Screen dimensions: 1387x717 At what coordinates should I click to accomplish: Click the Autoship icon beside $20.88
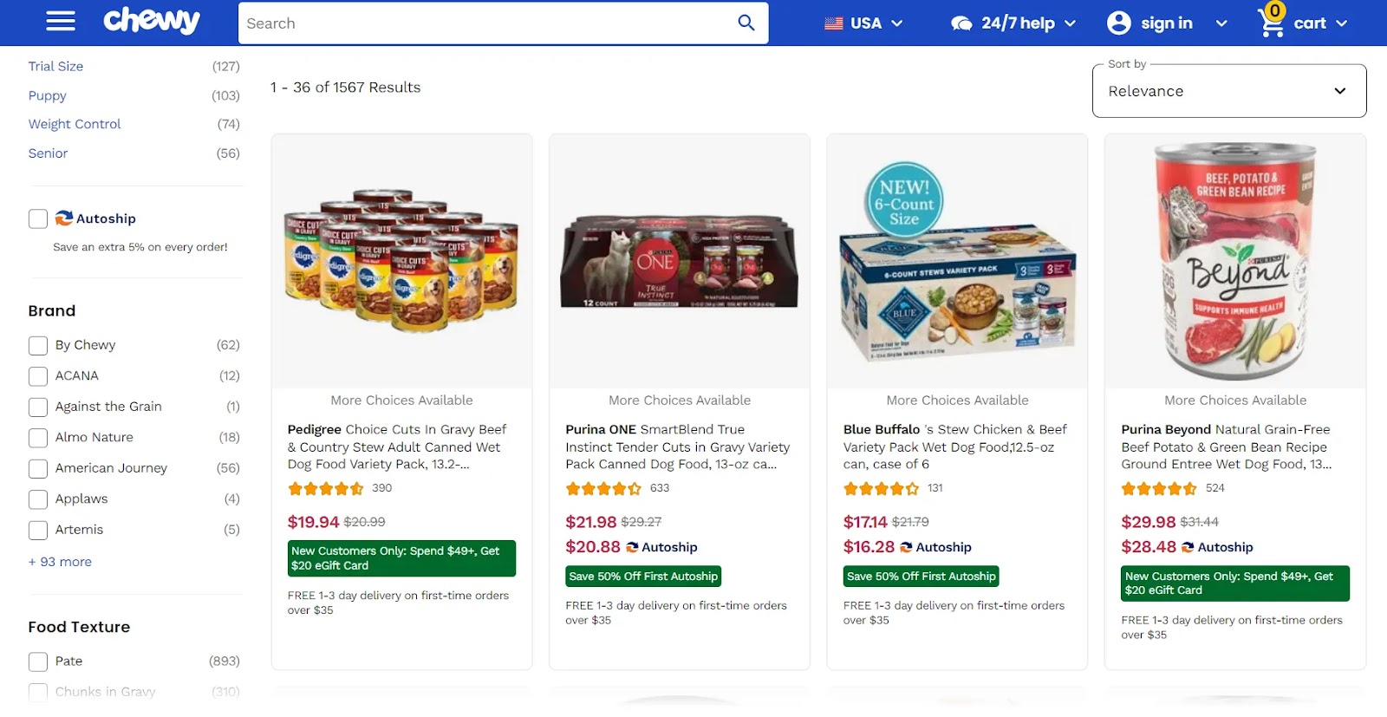coord(630,547)
